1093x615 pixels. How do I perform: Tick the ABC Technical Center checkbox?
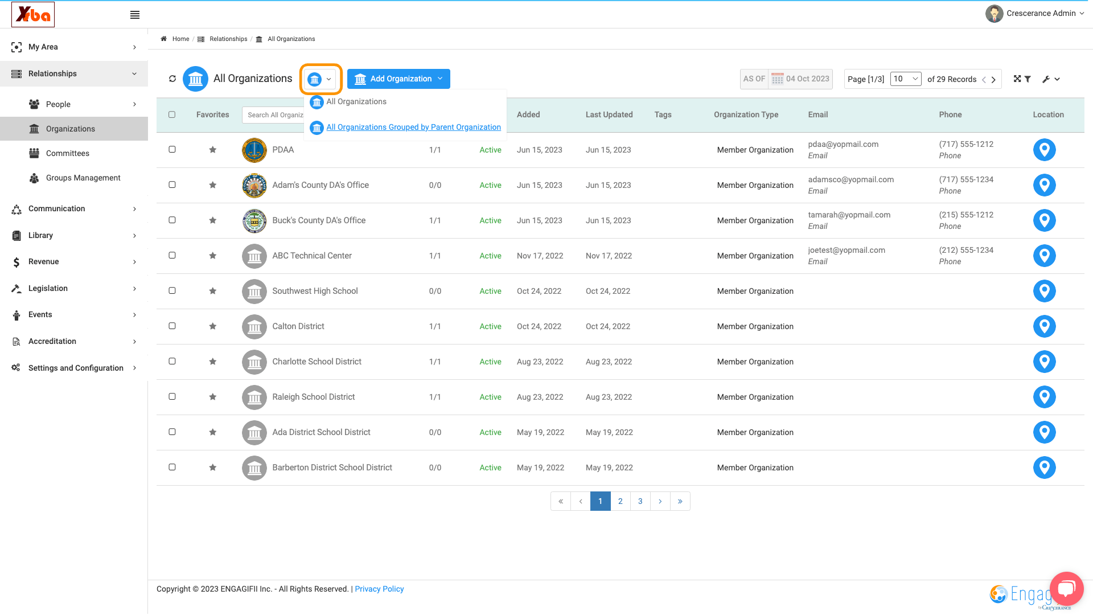pos(172,255)
